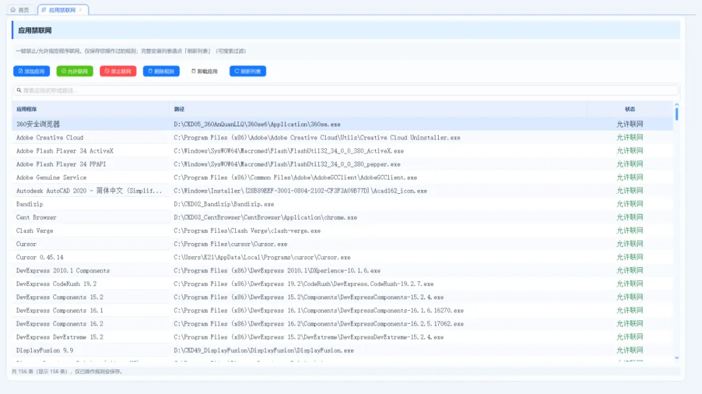Click the AppData Local Cursor.exe path
This screenshot has height=394, width=702.
click(x=262, y=257)
